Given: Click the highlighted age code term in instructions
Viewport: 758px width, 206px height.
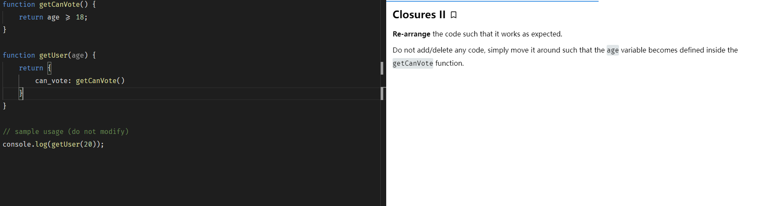Looking at the screenshot, I should pyautogui.click(x=613, y=50).
